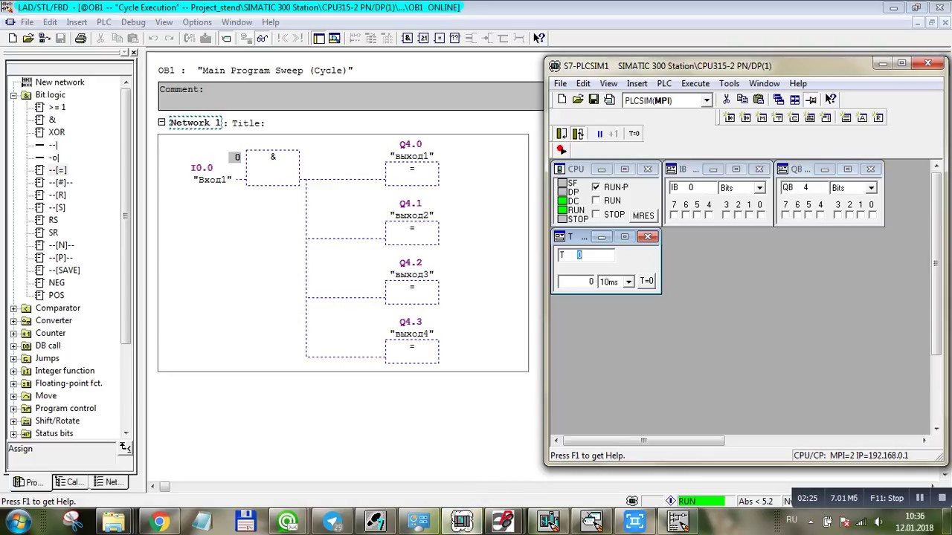This screenshot has width=952, height=535.
Task: Insert an empty box (??) from toolbar
Action: [454, 38]
